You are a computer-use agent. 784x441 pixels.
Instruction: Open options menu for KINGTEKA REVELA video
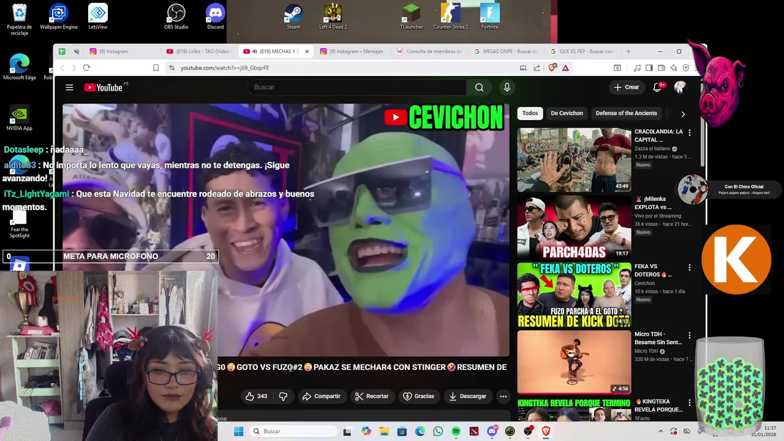click(x=690, y=402)
